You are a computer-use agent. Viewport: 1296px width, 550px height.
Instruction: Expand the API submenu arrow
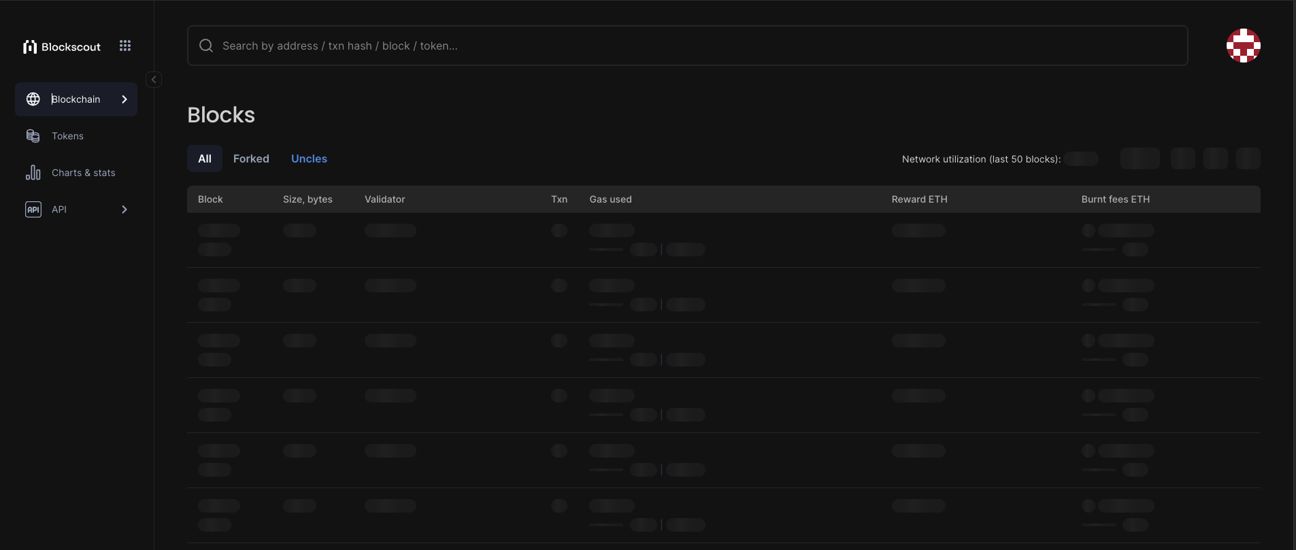(124, 209)
